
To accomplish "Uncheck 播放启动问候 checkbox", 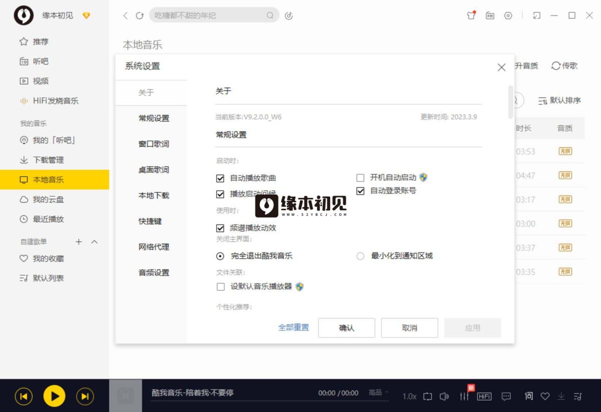I will click(x=220, y=194).
